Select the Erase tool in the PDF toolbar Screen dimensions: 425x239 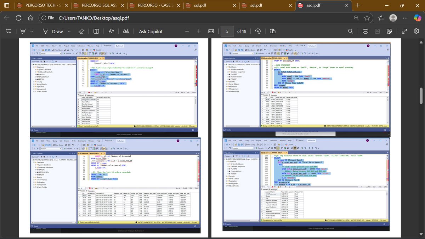pos(80,31)
